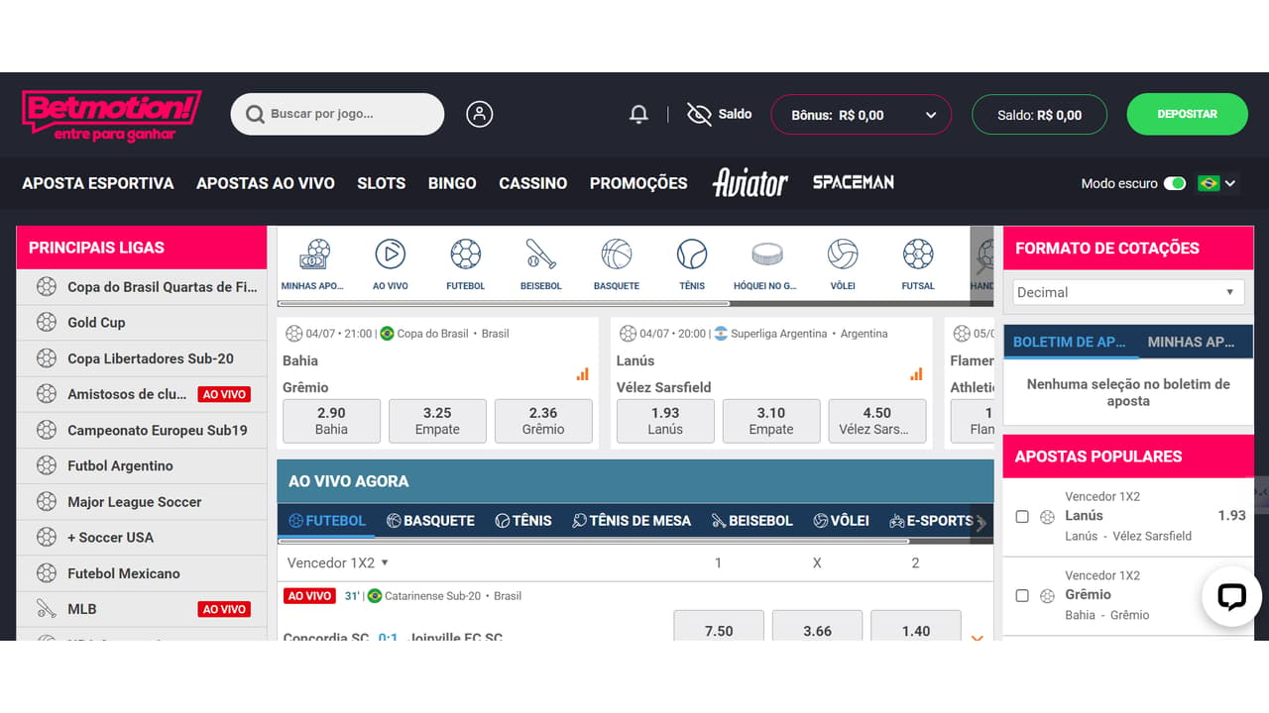This screenshot has width=1269, height=713.
Task: Hide balance with eye-slash Saldo icon
Action: click(699, 115)
